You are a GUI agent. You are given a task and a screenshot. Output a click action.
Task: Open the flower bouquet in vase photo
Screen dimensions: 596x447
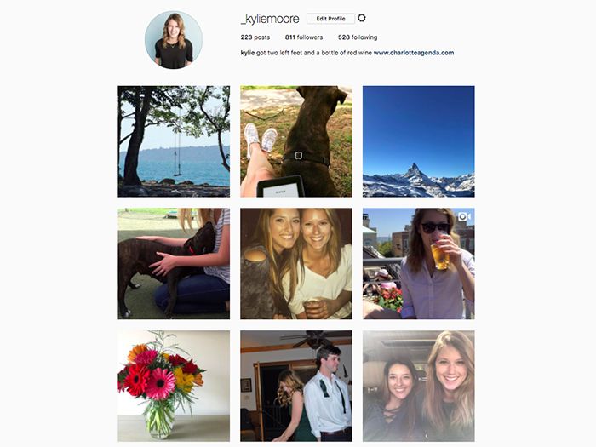click(x=174, y=387)
